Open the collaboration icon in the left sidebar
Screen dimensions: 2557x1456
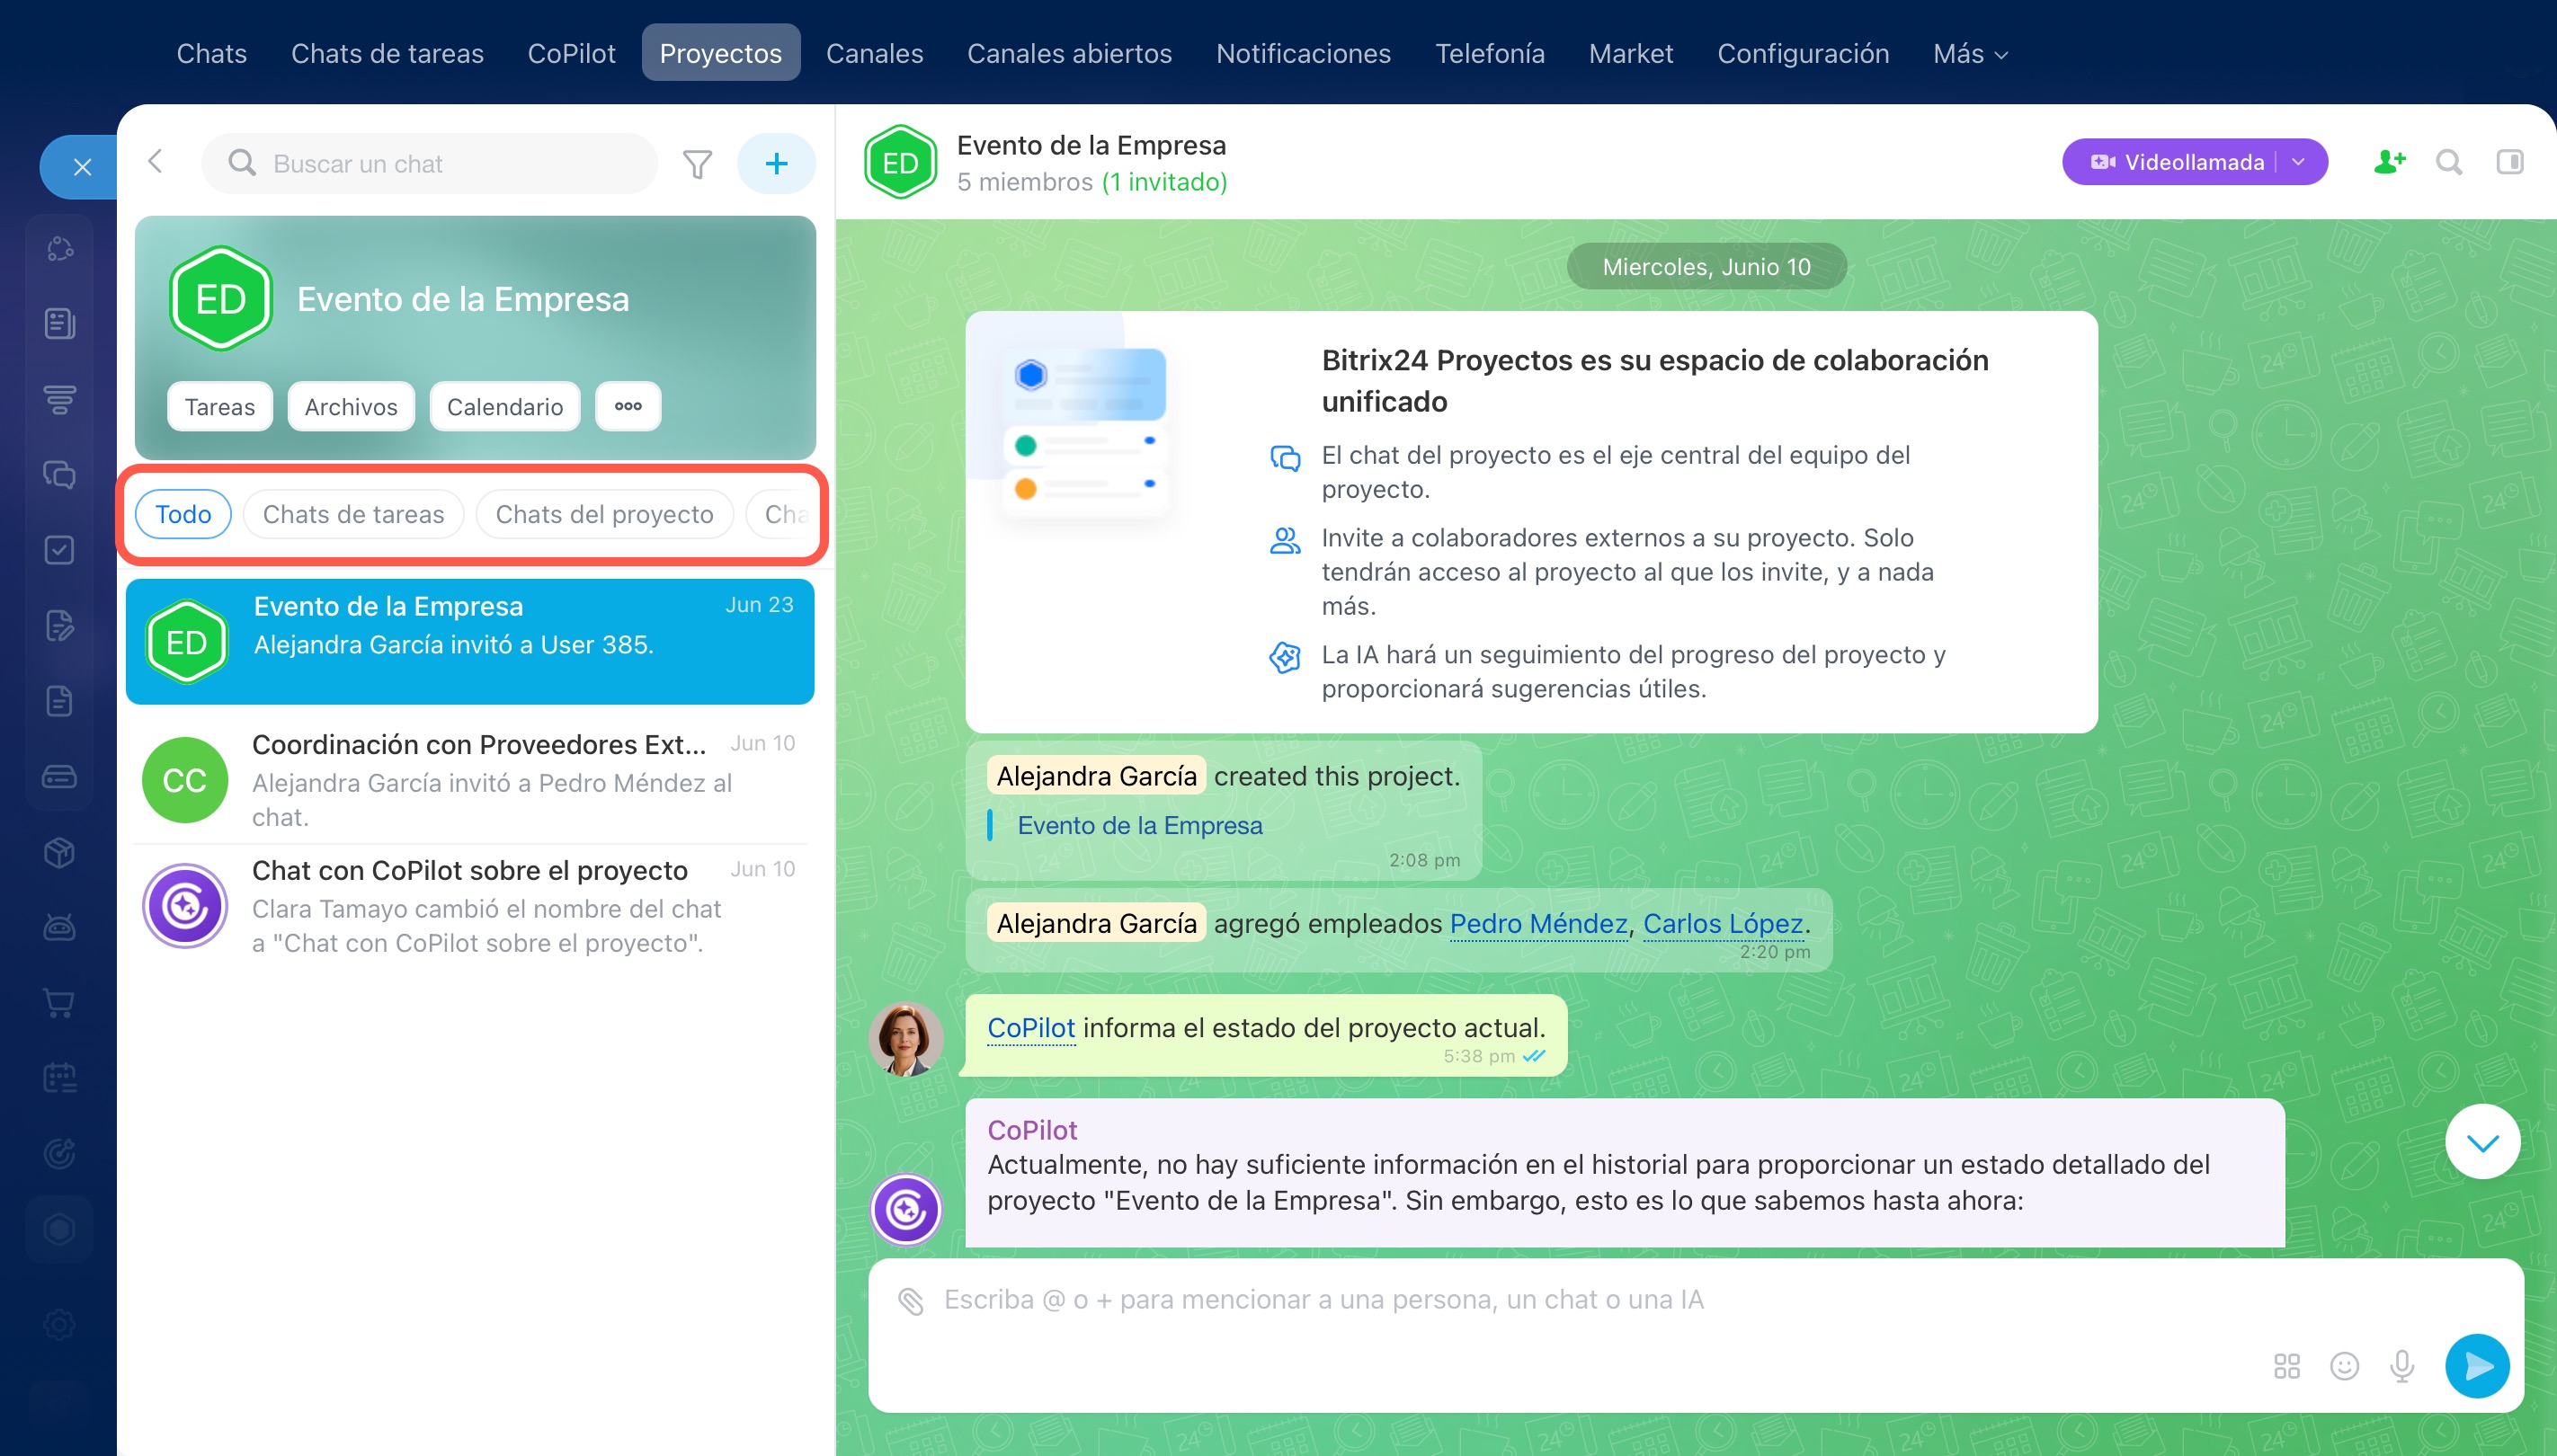[x=60, y=248]
